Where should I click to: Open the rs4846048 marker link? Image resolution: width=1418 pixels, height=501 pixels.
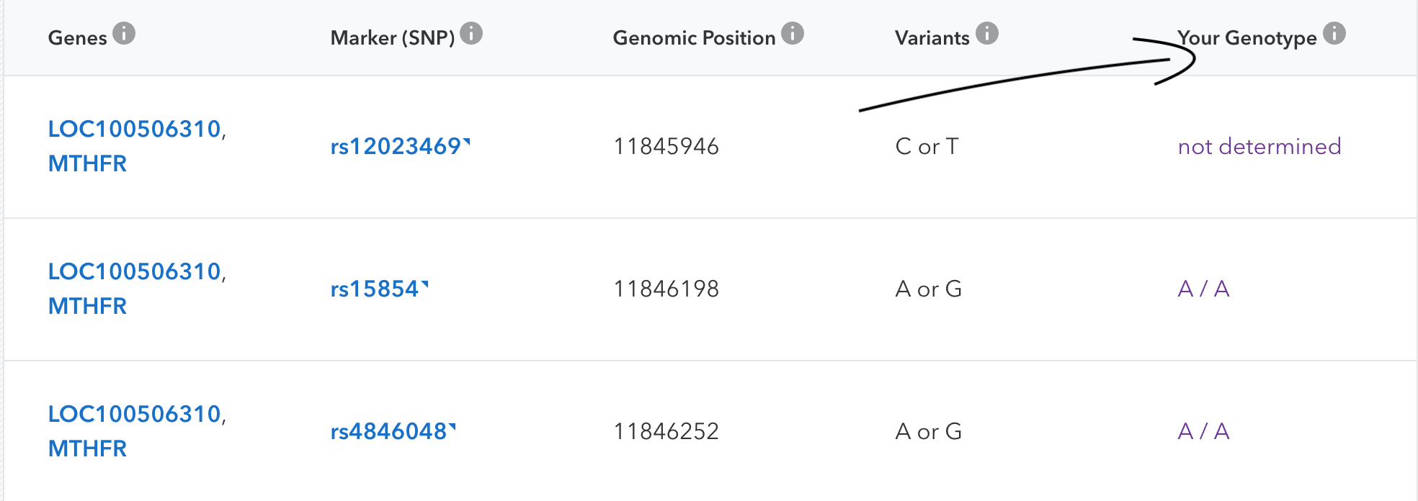(390, 431)
